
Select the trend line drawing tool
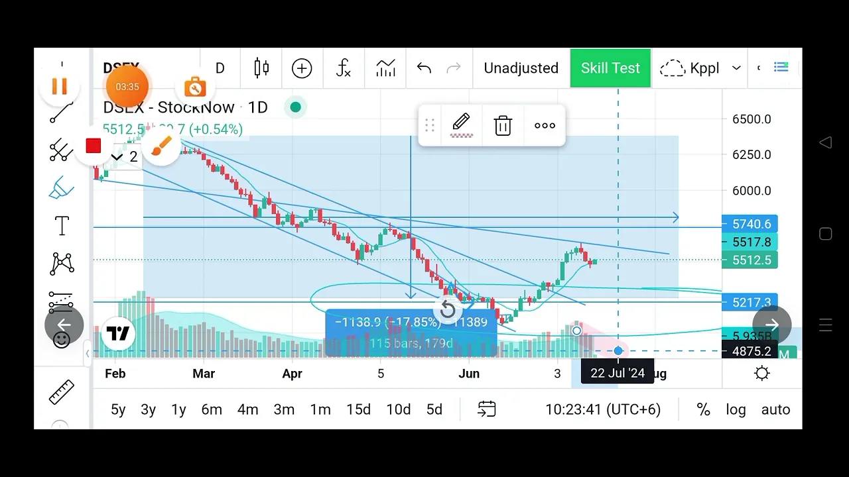click(x=62, y=111)
